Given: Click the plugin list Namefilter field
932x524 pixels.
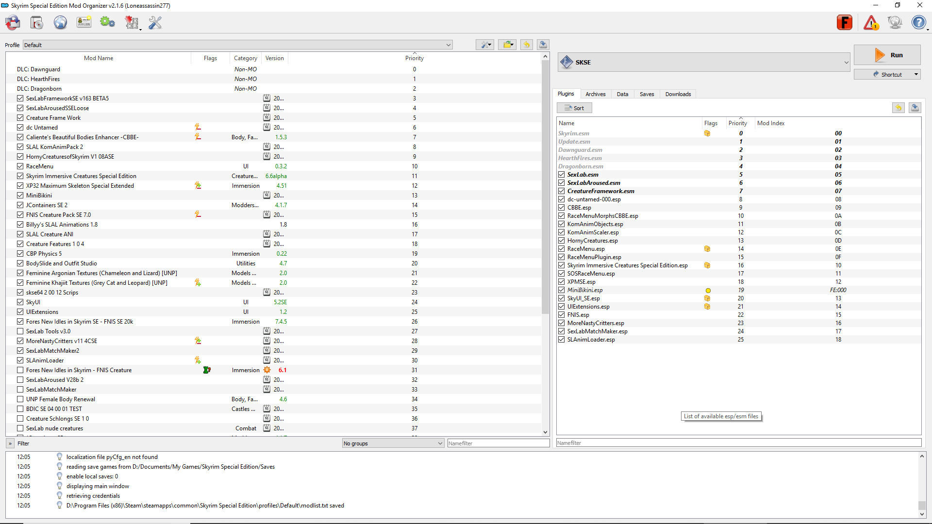Looking at the screenshot, I should (x=739, y=442).
